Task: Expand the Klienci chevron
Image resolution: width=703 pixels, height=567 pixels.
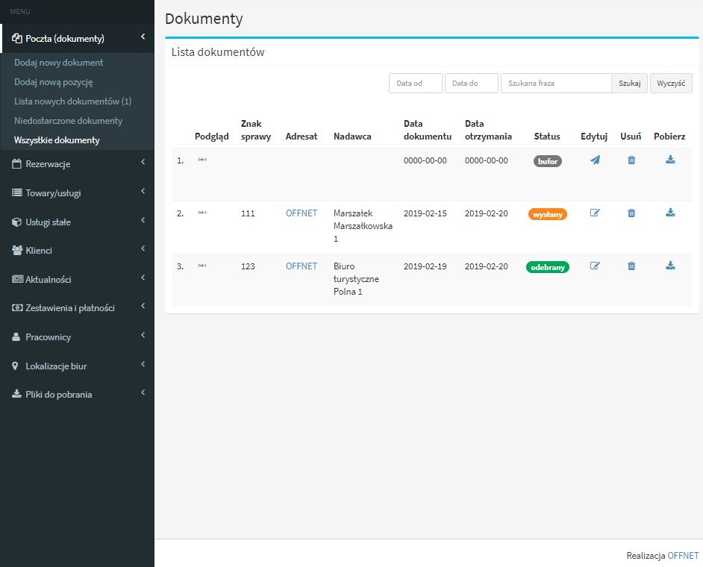Action: tap(143, 248)
